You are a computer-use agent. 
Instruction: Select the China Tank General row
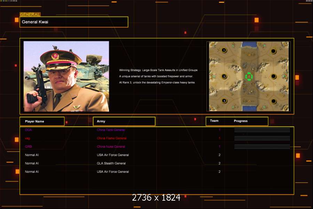pos(157,130)
